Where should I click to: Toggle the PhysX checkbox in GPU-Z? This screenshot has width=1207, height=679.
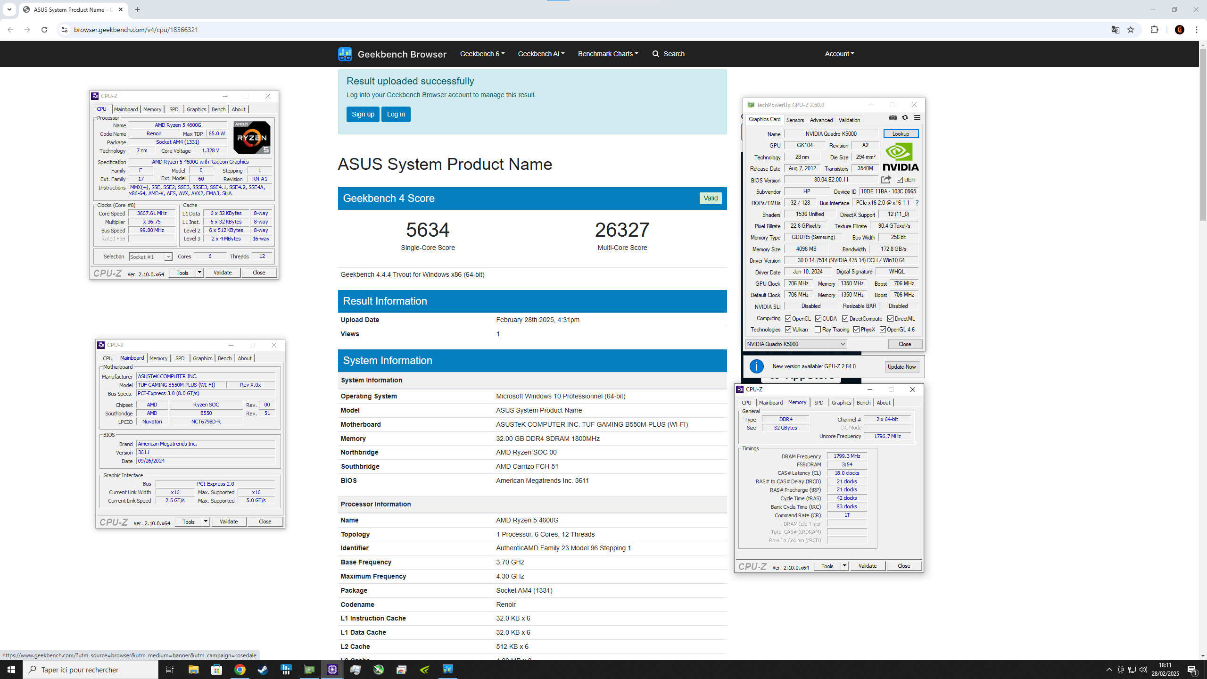[x=857, y=330]
